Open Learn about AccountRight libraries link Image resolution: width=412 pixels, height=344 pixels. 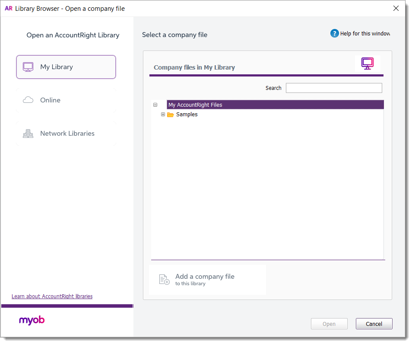[52, 296]
